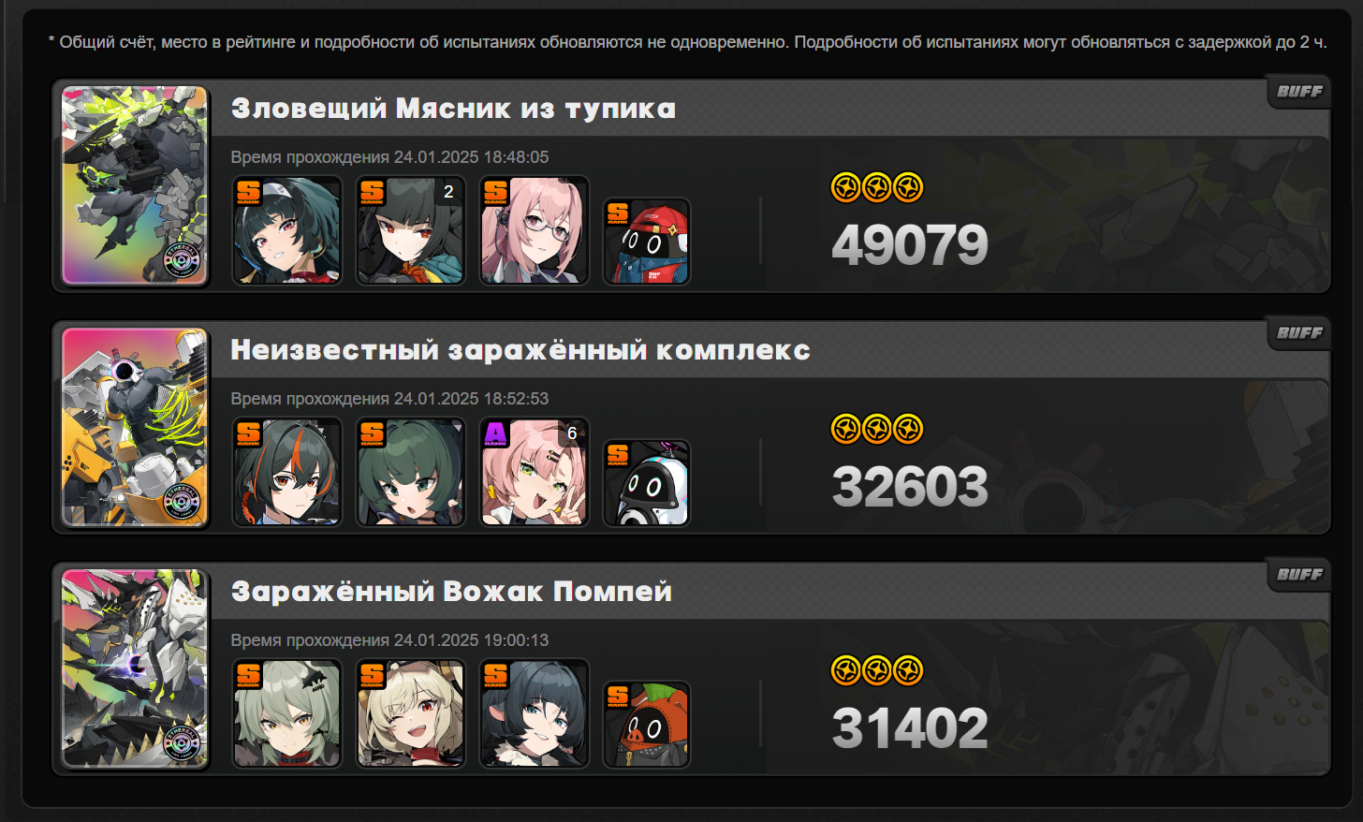Click the three star medals above 49079
The width and height of the screenshot is (1363, 822).
pos(877,187)
